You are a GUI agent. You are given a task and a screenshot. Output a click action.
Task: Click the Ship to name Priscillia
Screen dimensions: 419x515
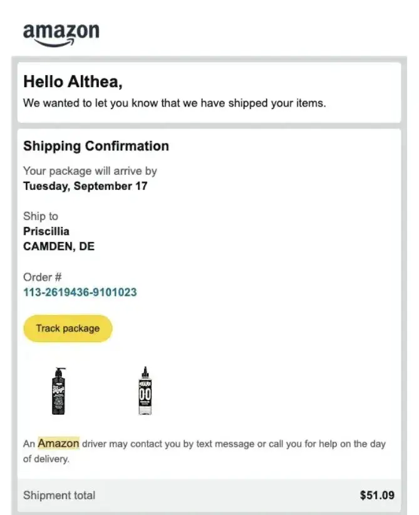coord(46,231)
